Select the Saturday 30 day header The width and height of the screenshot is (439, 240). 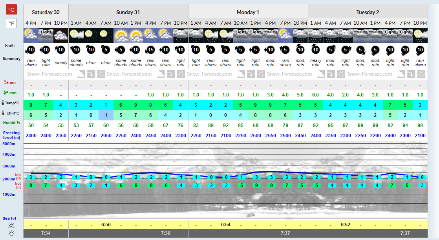click(x=46, y=12)
